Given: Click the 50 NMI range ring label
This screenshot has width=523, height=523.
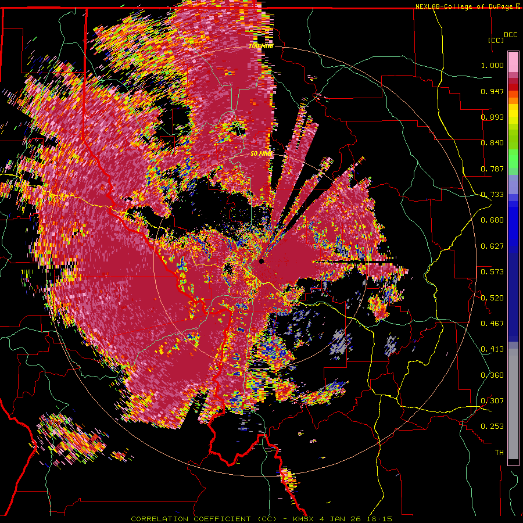Looking at the screenshot, I should 261,154.
